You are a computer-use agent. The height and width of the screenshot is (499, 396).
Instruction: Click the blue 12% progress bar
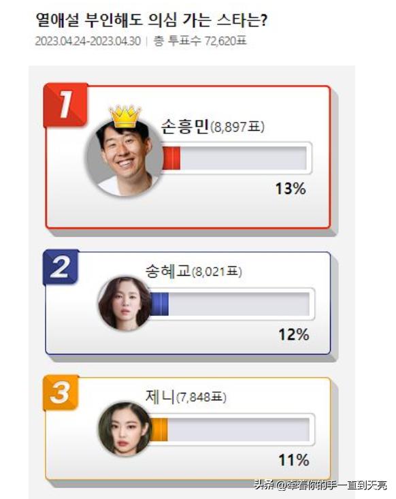(232, 304)
